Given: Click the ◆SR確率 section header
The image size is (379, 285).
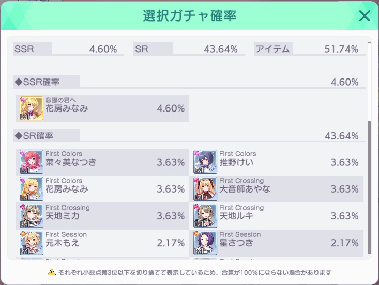Looking at the screenshot, I should pyautogui.click(x=47, y=136).
